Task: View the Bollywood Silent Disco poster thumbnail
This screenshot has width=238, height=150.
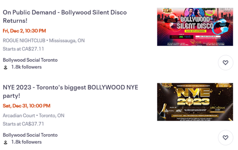Action: point(195,27)
